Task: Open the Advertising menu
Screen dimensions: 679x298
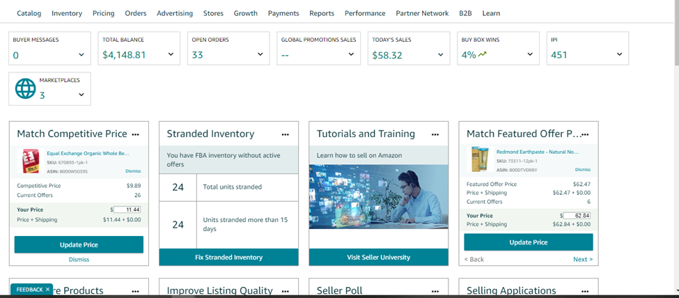Action: (x=175, y=13)
